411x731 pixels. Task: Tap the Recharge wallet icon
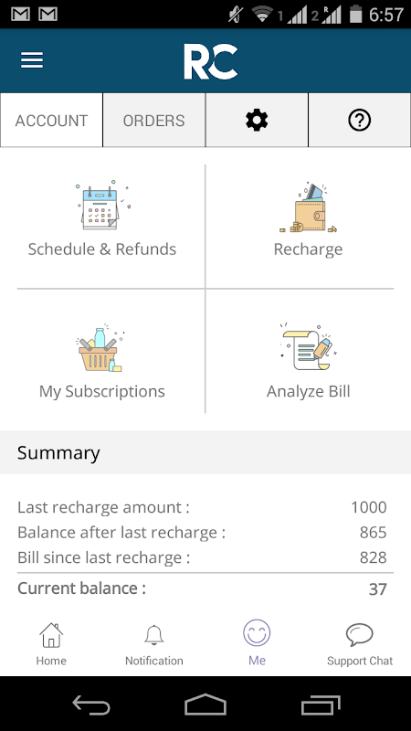308,207
